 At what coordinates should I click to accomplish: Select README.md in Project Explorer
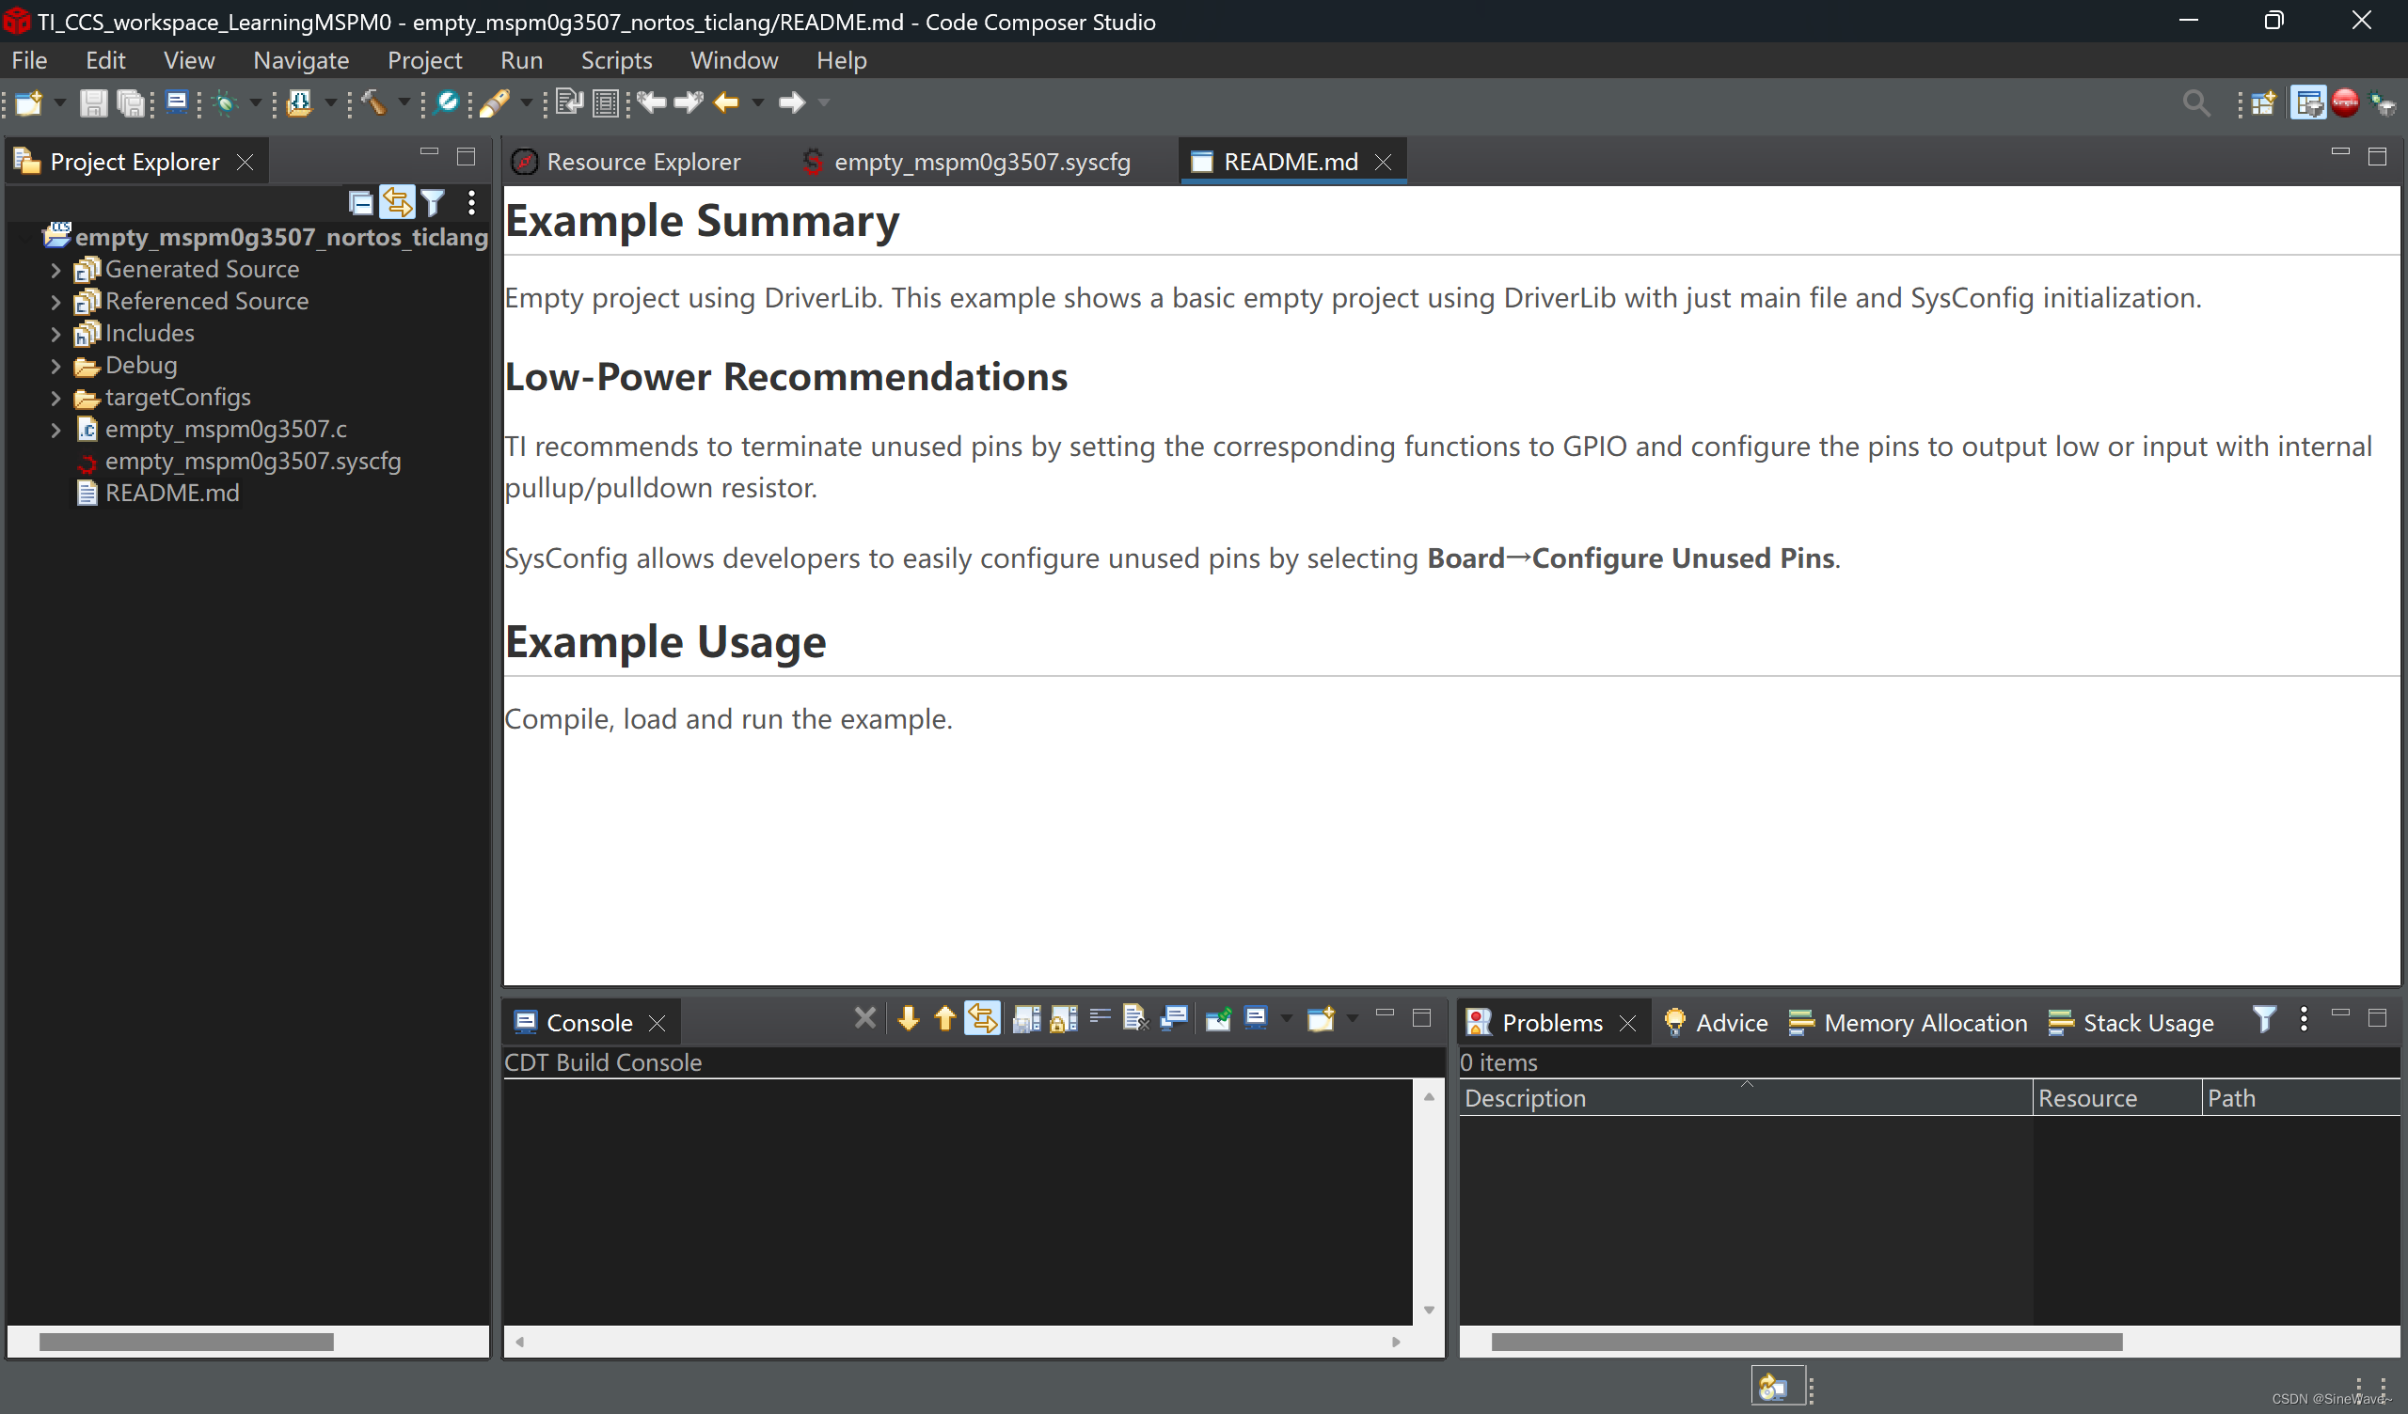172,494
